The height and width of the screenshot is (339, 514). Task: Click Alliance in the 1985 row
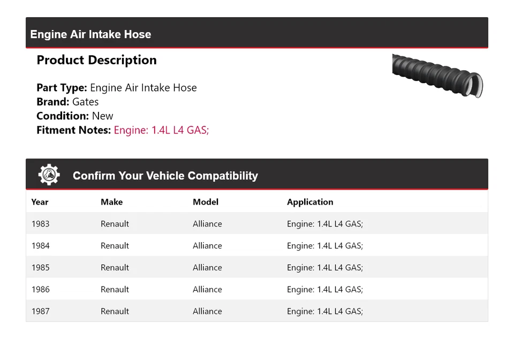click(207, 268)
